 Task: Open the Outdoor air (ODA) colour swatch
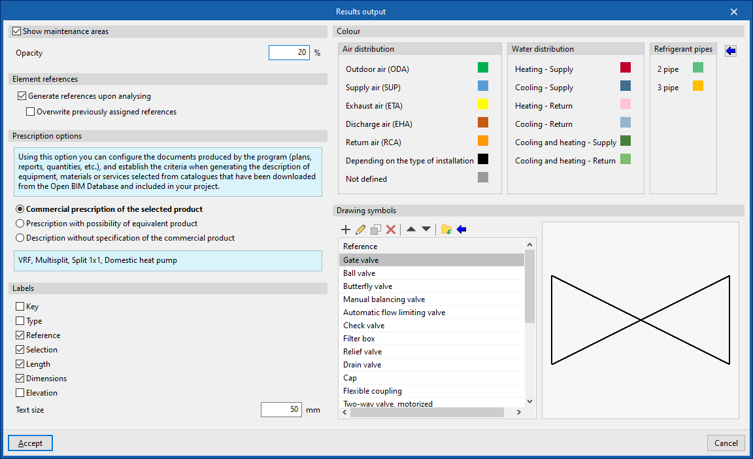click(x=483, y=67)
